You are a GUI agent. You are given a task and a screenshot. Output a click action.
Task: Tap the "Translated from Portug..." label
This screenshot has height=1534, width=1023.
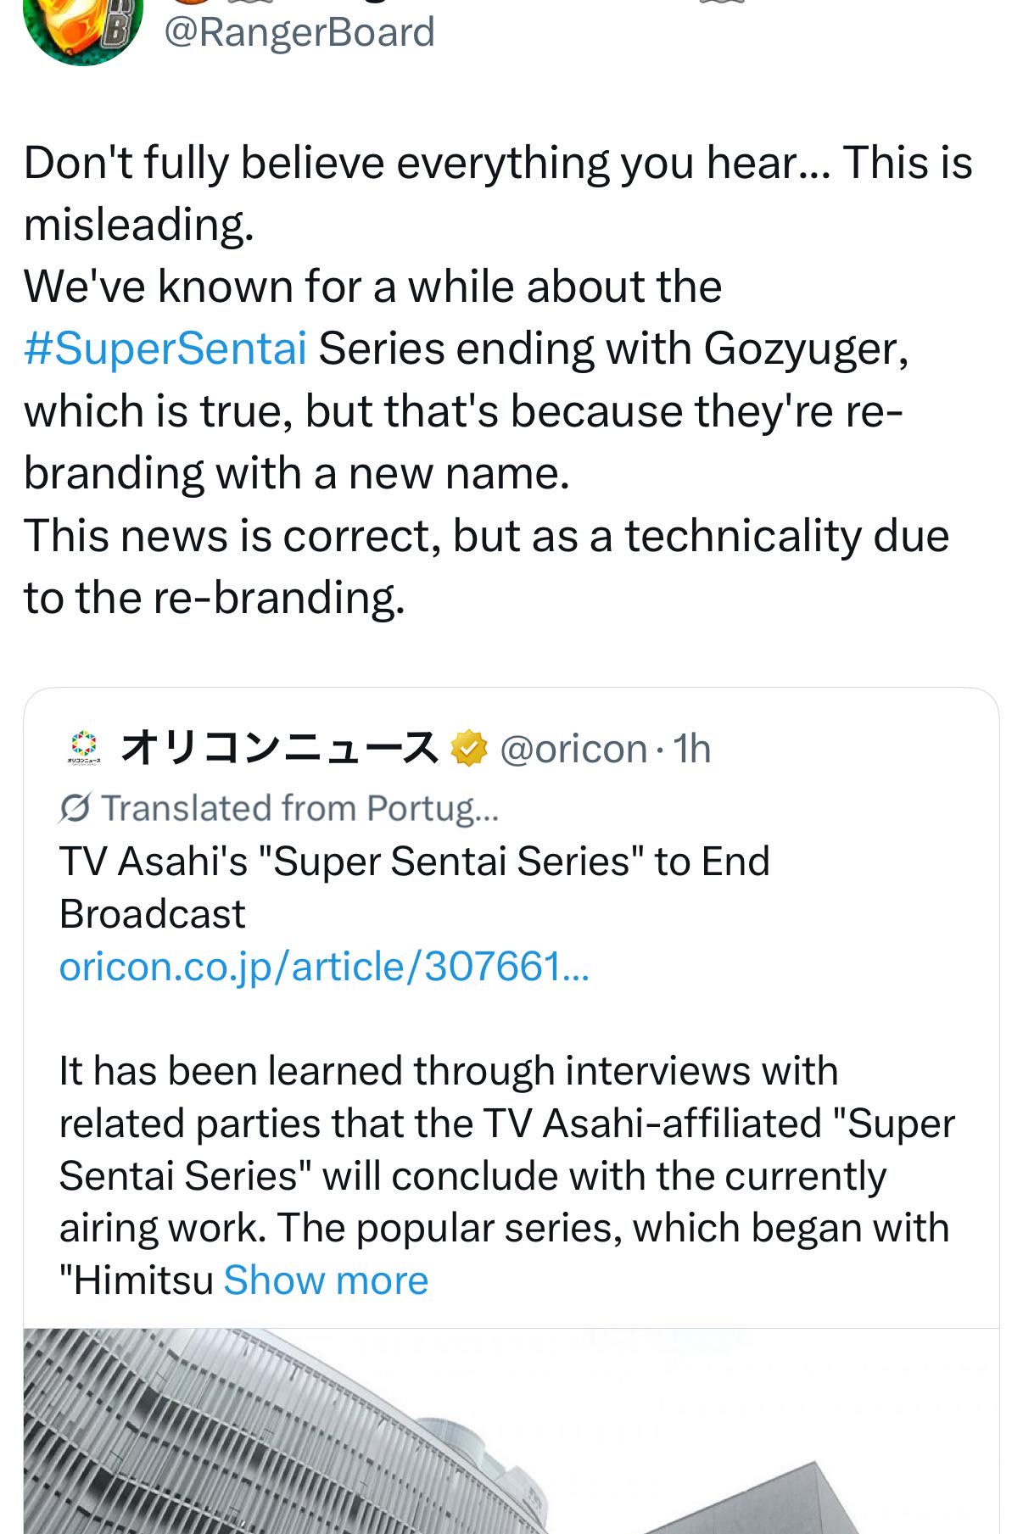[300, 808]
